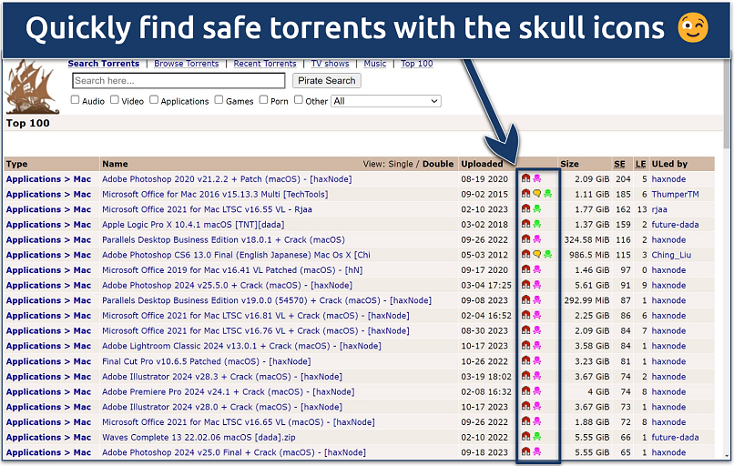Go to TV shows

pyautogui.click(x=330, y=64)
